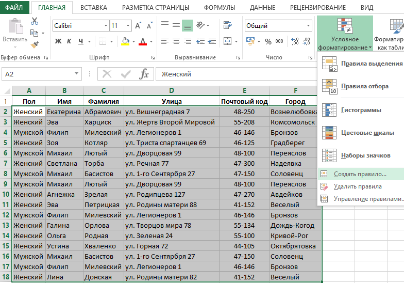Toggle italic formatting (К)
Screen dimensions: 404x283
click(70, 41)
